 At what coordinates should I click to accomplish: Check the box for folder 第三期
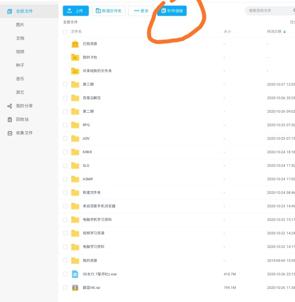pos(65,84)
